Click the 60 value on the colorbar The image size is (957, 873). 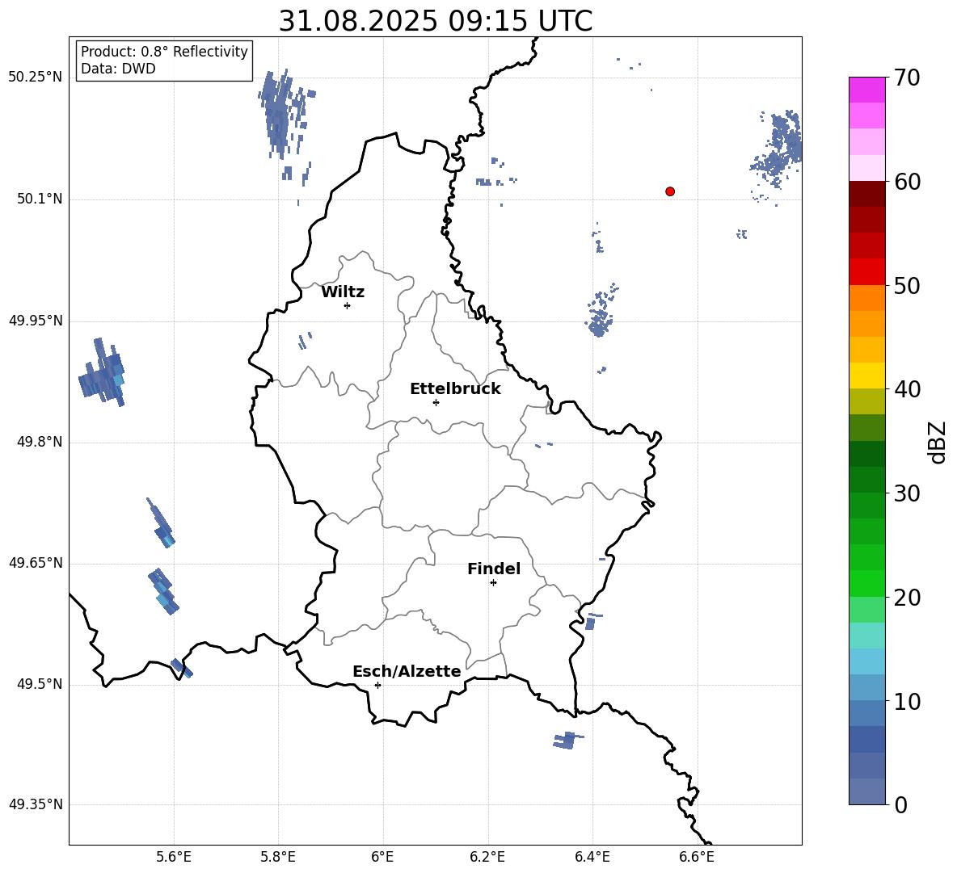click(908, 182)
